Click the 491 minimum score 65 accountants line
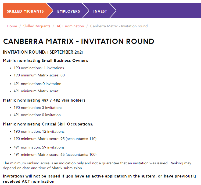 (55, 154)
